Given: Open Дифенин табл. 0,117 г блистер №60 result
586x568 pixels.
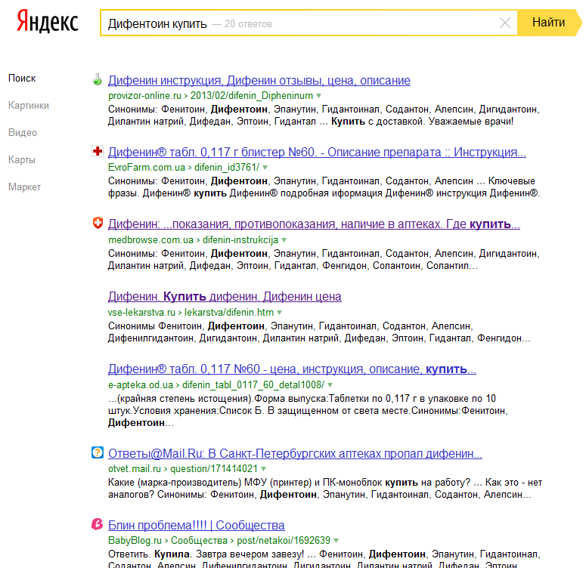Looking at the screenshot, I should click(x=317, y=152).
